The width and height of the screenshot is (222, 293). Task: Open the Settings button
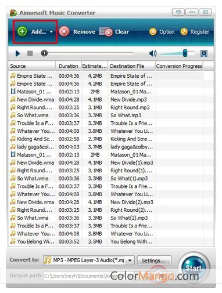click(x=154, y=261)
